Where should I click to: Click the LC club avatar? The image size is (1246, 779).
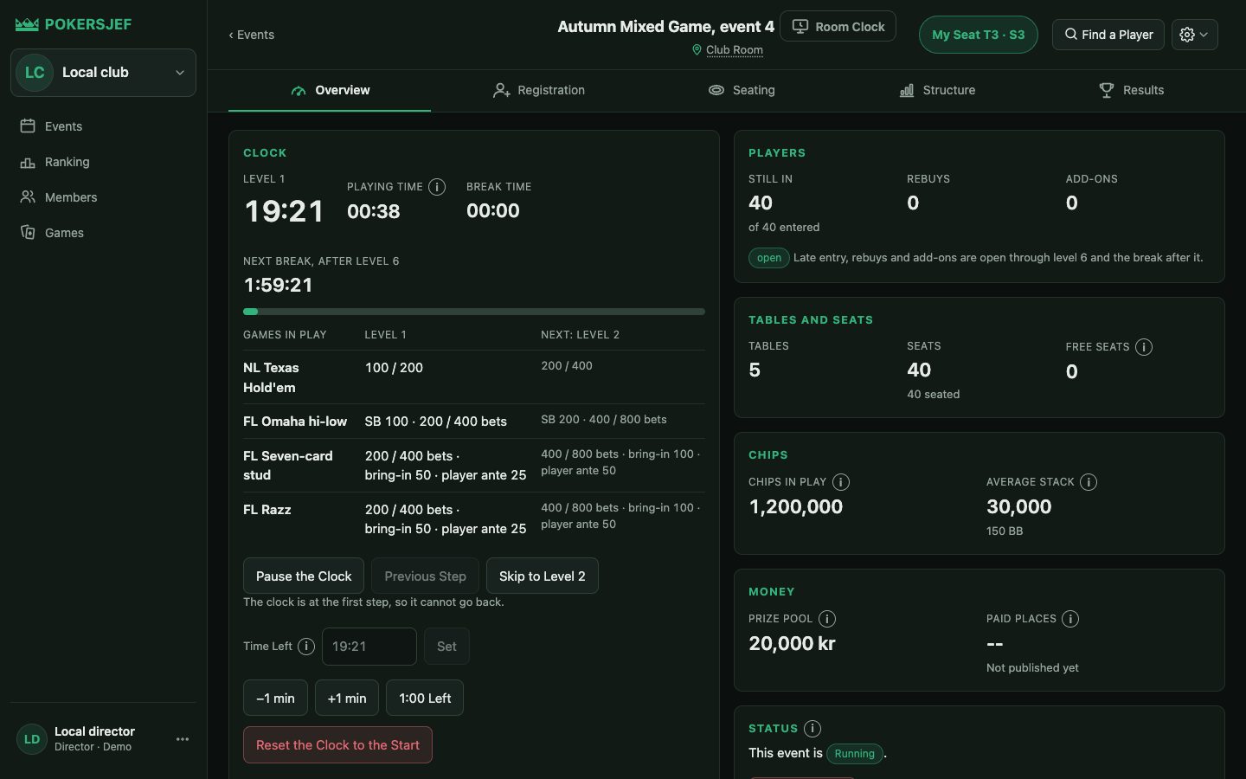pyautogui.click(x=35, y=73)
